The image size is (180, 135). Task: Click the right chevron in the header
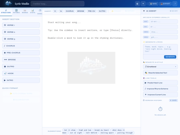point(175,4)
